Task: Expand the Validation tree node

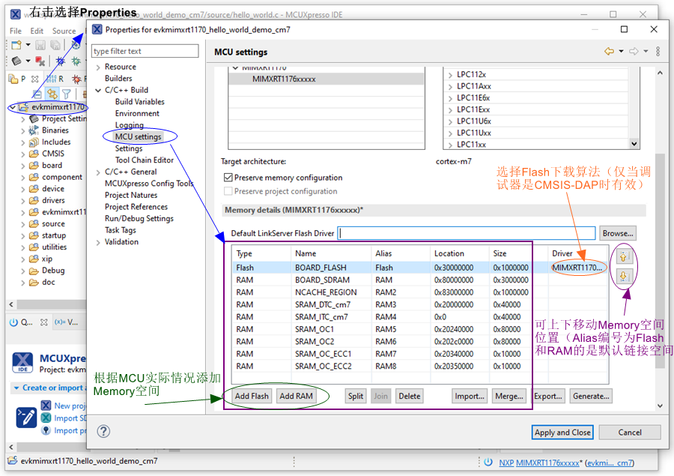Action: [x=98, y=242]
